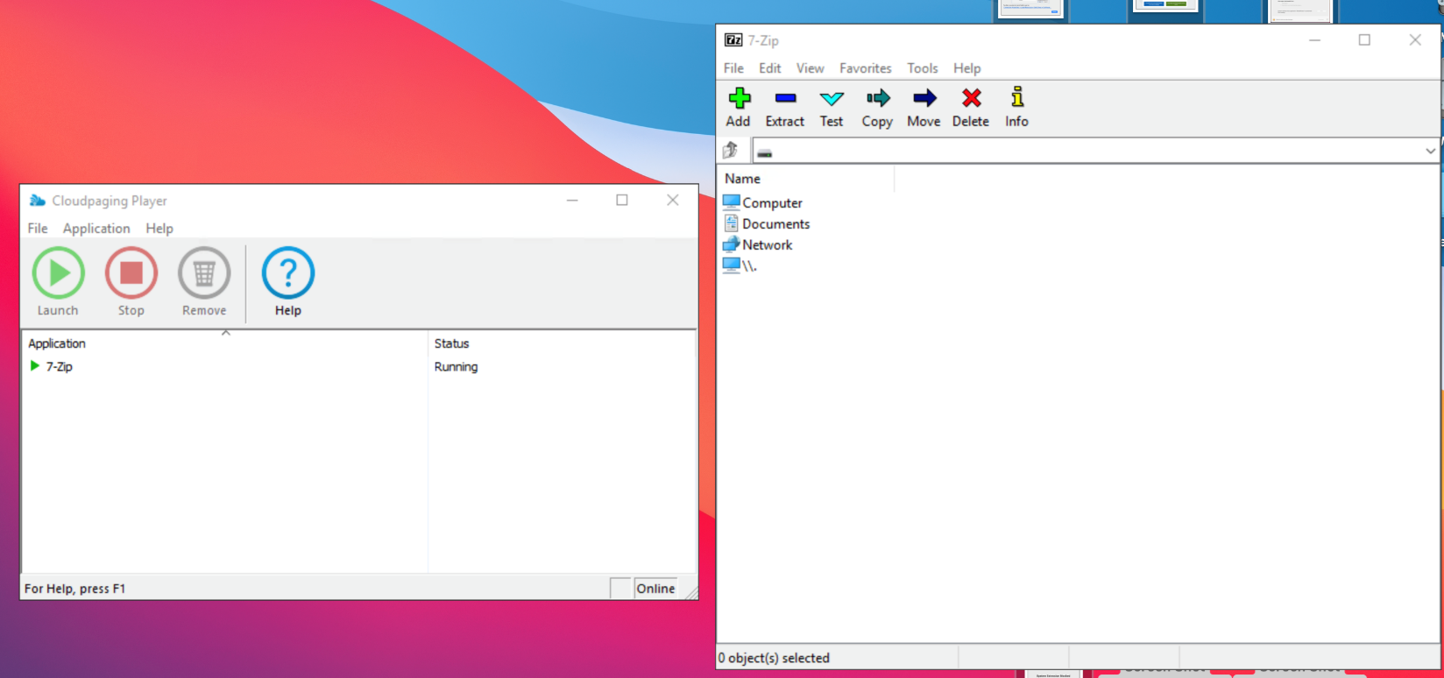Click 'For Help, press F1' status text
The width and height of the screenshot is (1444, 678).
coord(74,589)
